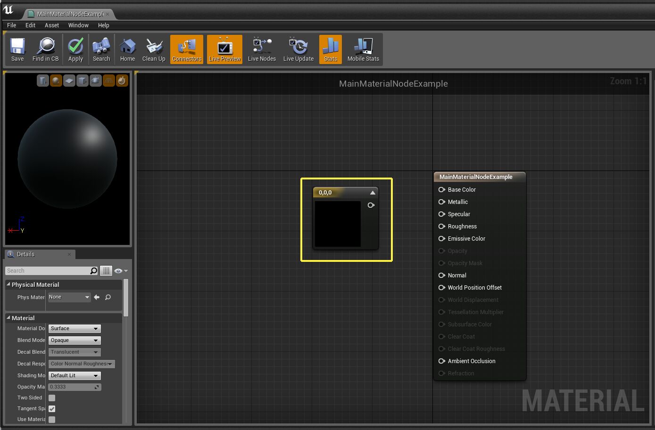Image resolution: width=655 pixels, height=430 pixels.
Task: Uncheck the Tangent Space Normal option
Action: pyautogui.click(x=51, y=409)
